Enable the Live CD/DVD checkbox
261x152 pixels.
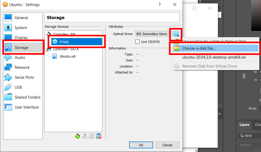coord(137,42)
